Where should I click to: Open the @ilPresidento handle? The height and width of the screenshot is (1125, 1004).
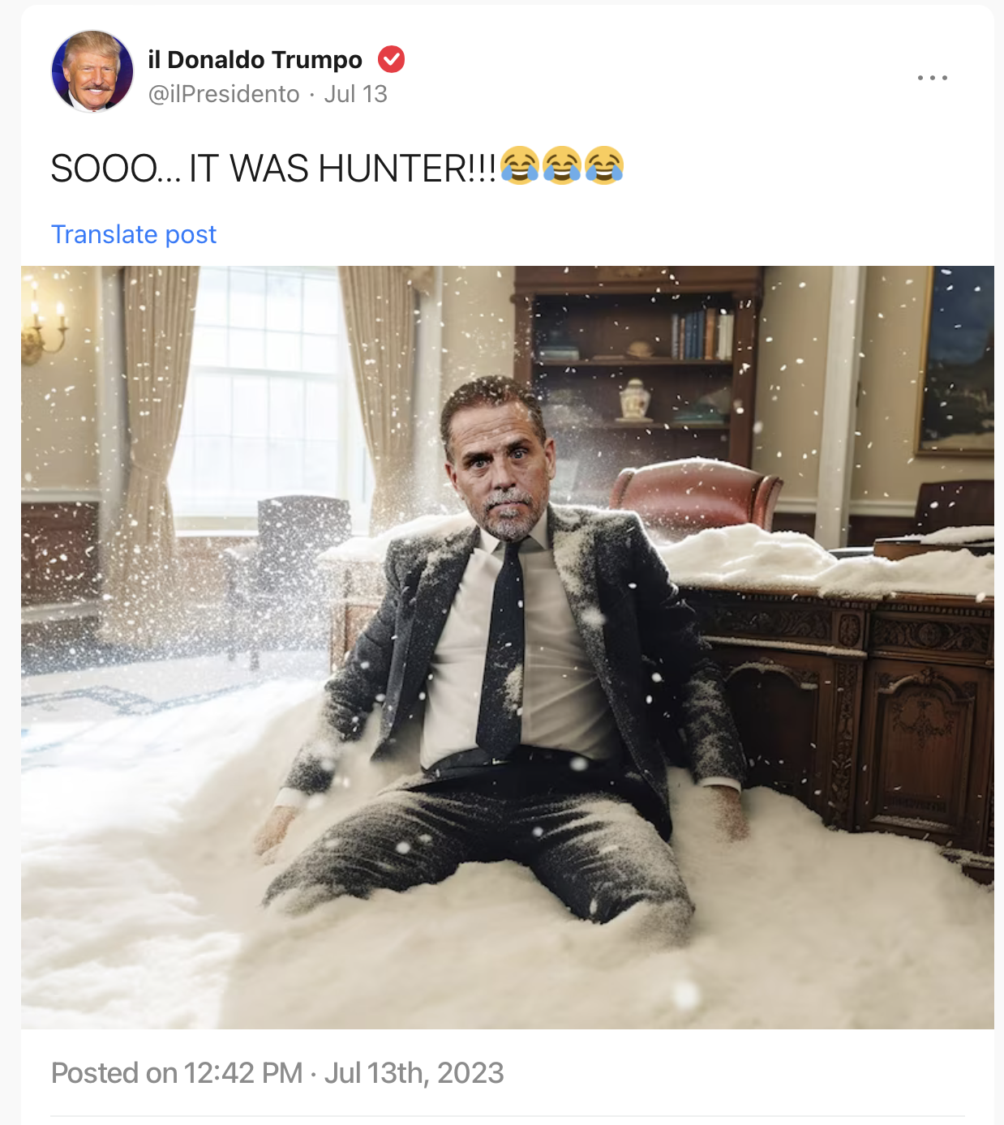click(224, 94)
